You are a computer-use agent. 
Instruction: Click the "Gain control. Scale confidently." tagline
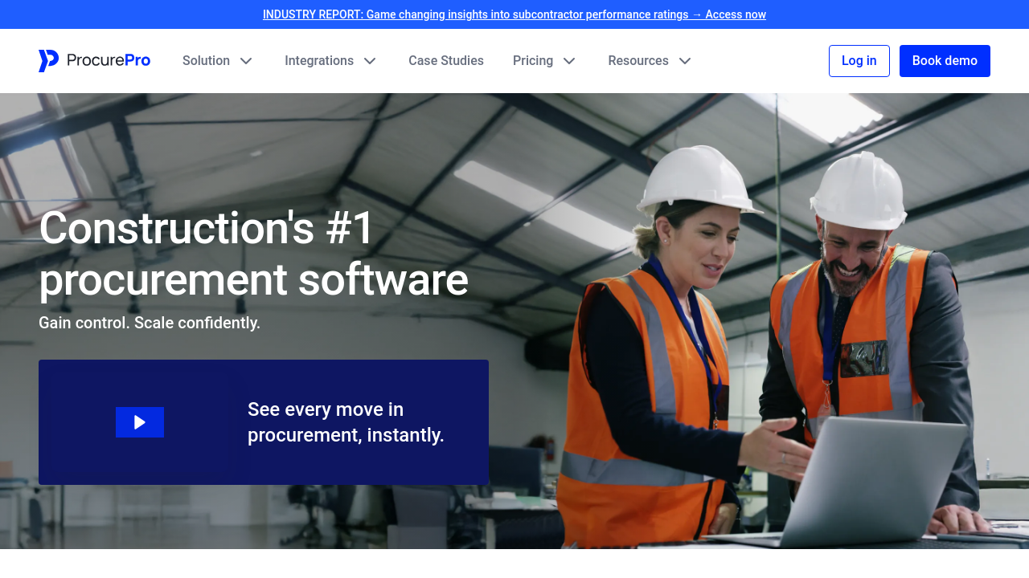(150, 323)
